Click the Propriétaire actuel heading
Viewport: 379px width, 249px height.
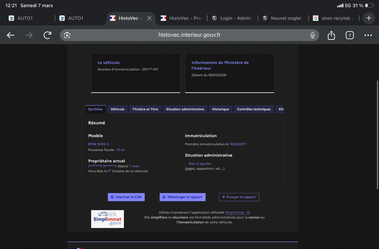[x=107, y=161]
